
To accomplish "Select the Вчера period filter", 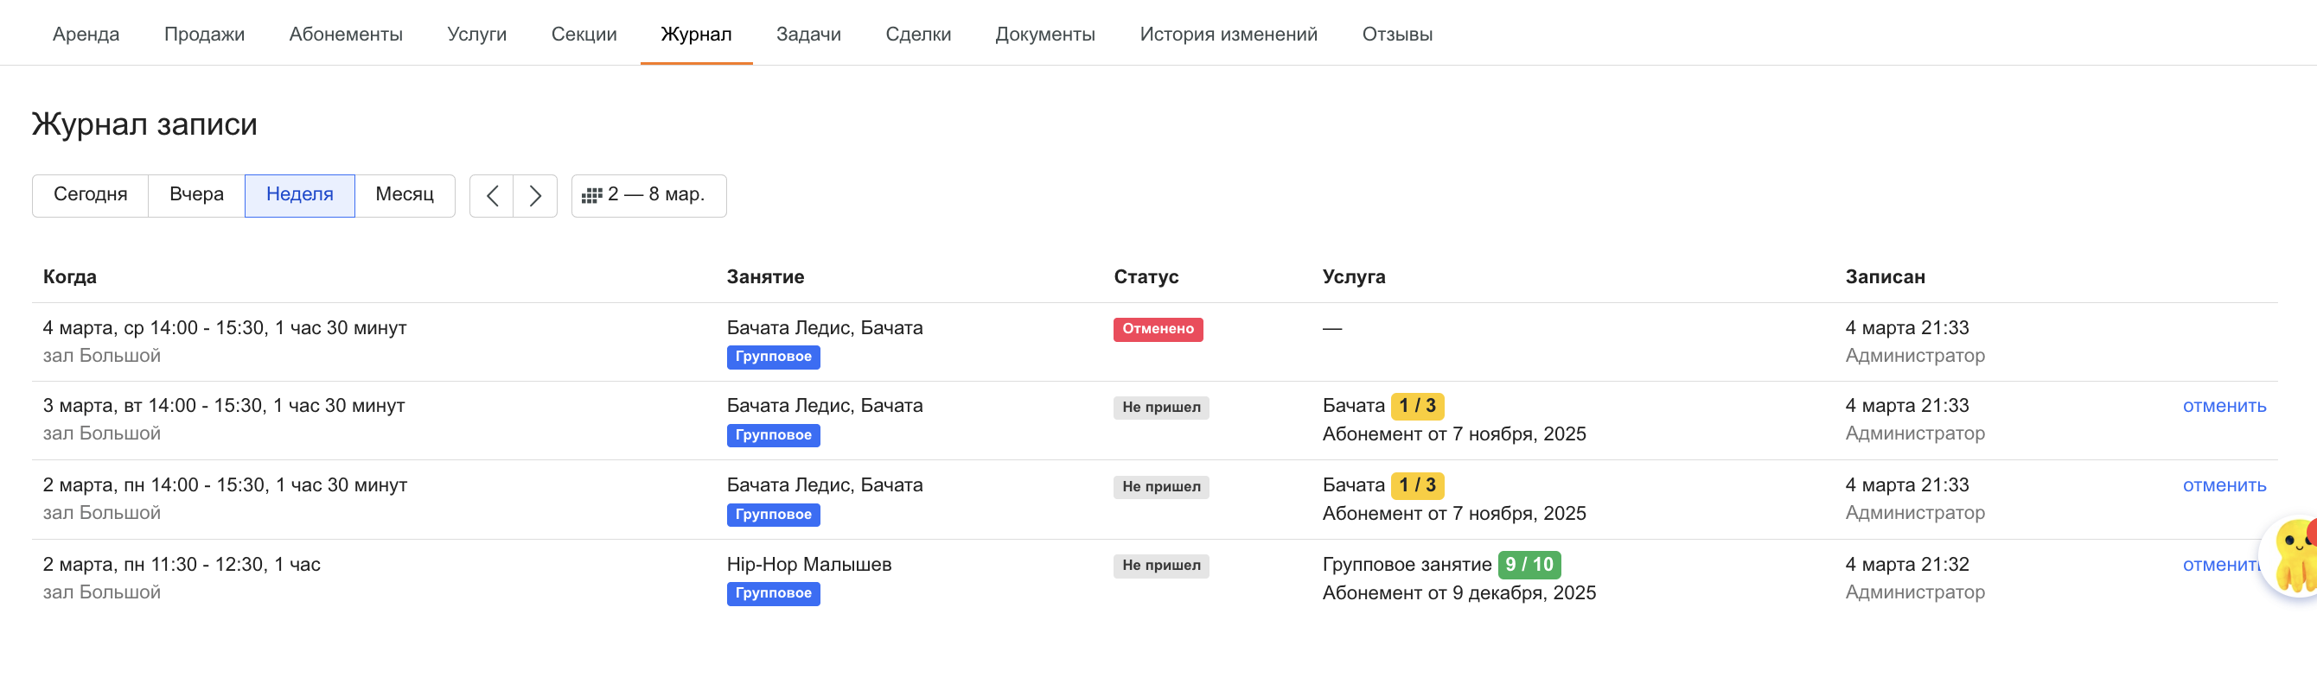I will click(196, 195).
